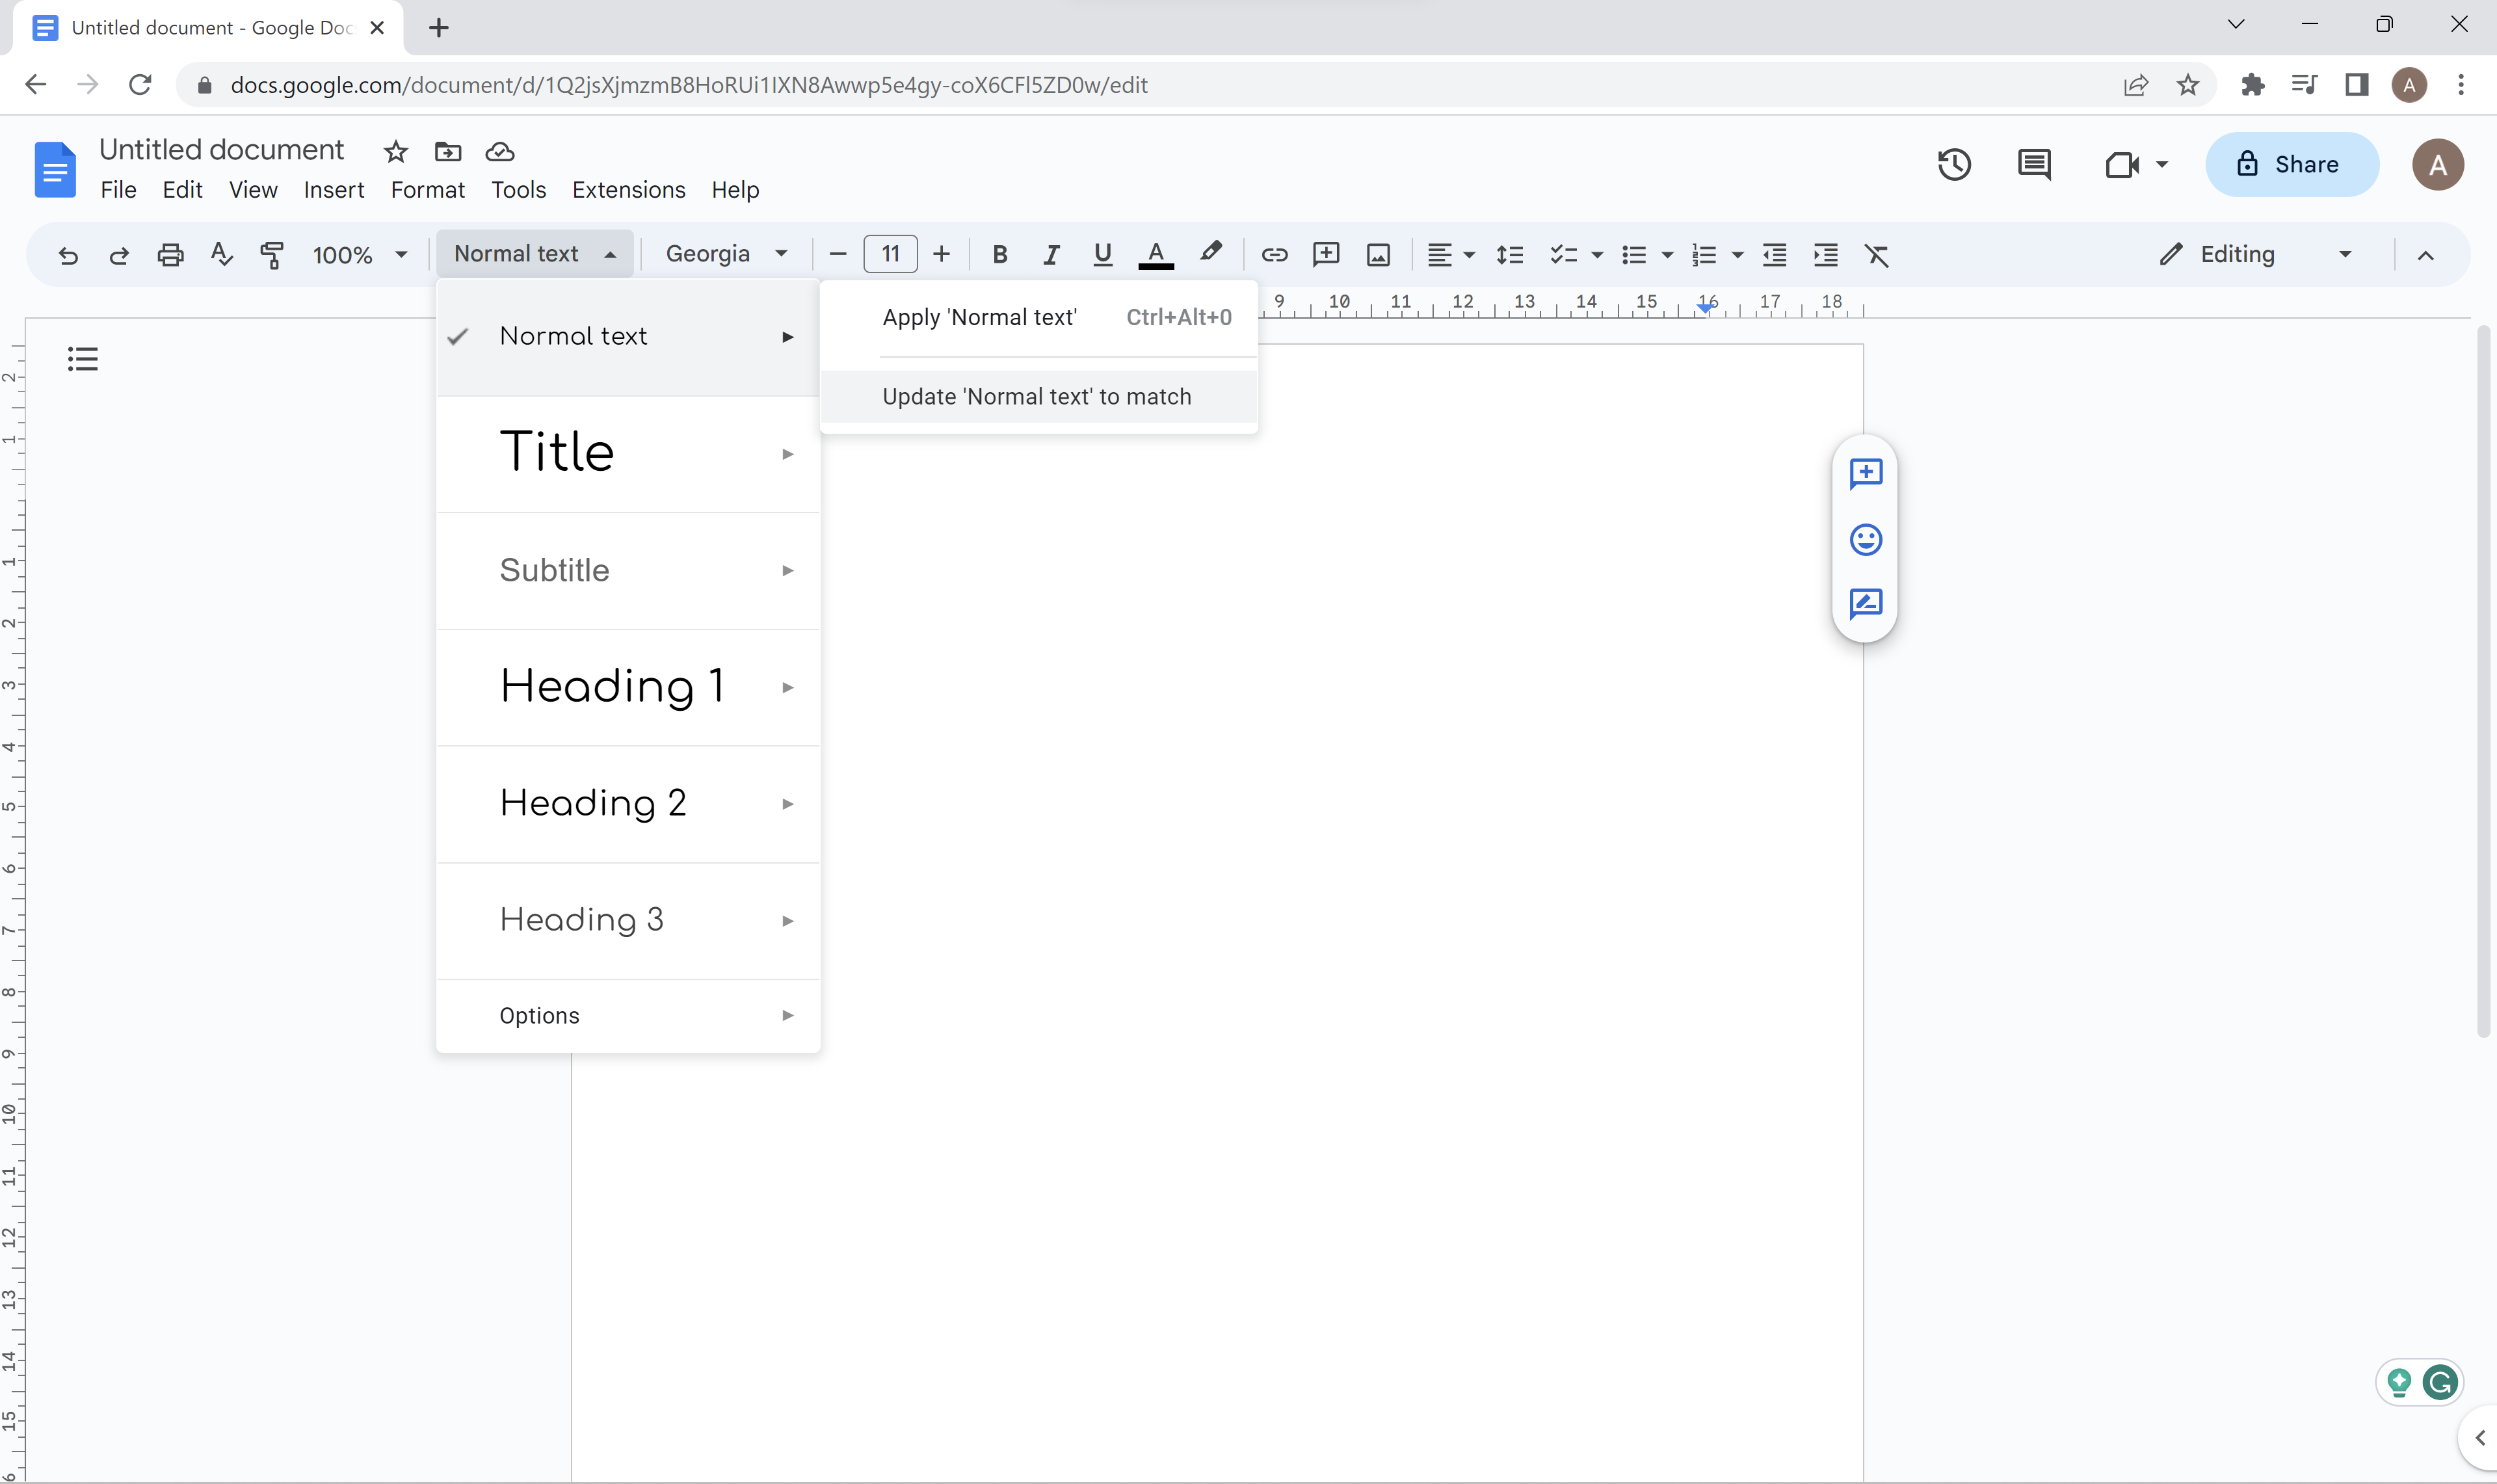Screen dimensions: 2497x1484
Task: Select the Heading 1 style
Action: click(629, 687)
